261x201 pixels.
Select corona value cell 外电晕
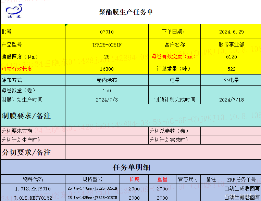tap(231, 80)
